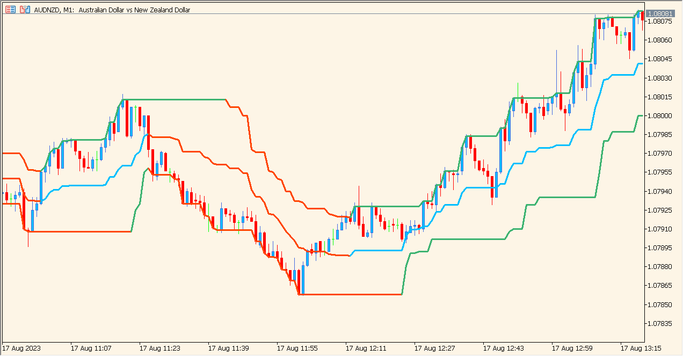Click the 17 Aug 2023 axis label bottom-left
The height and width of the screenshot is (356, 683).
tap(20, 348)
